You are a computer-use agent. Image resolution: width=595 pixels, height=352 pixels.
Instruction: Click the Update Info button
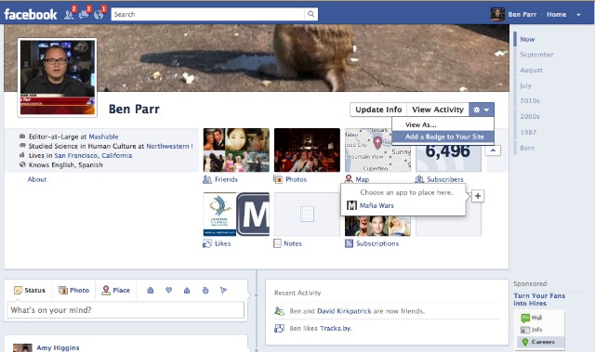(x=378, y=110)
